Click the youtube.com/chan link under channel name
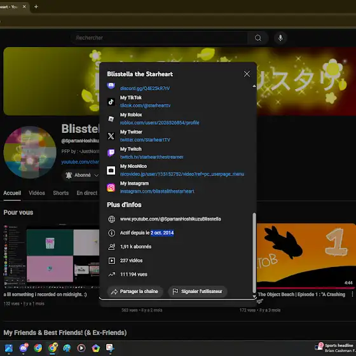Image resolution: width=356 pixels, height=356 pixels. pyautogui.click(x=80, y=162)
